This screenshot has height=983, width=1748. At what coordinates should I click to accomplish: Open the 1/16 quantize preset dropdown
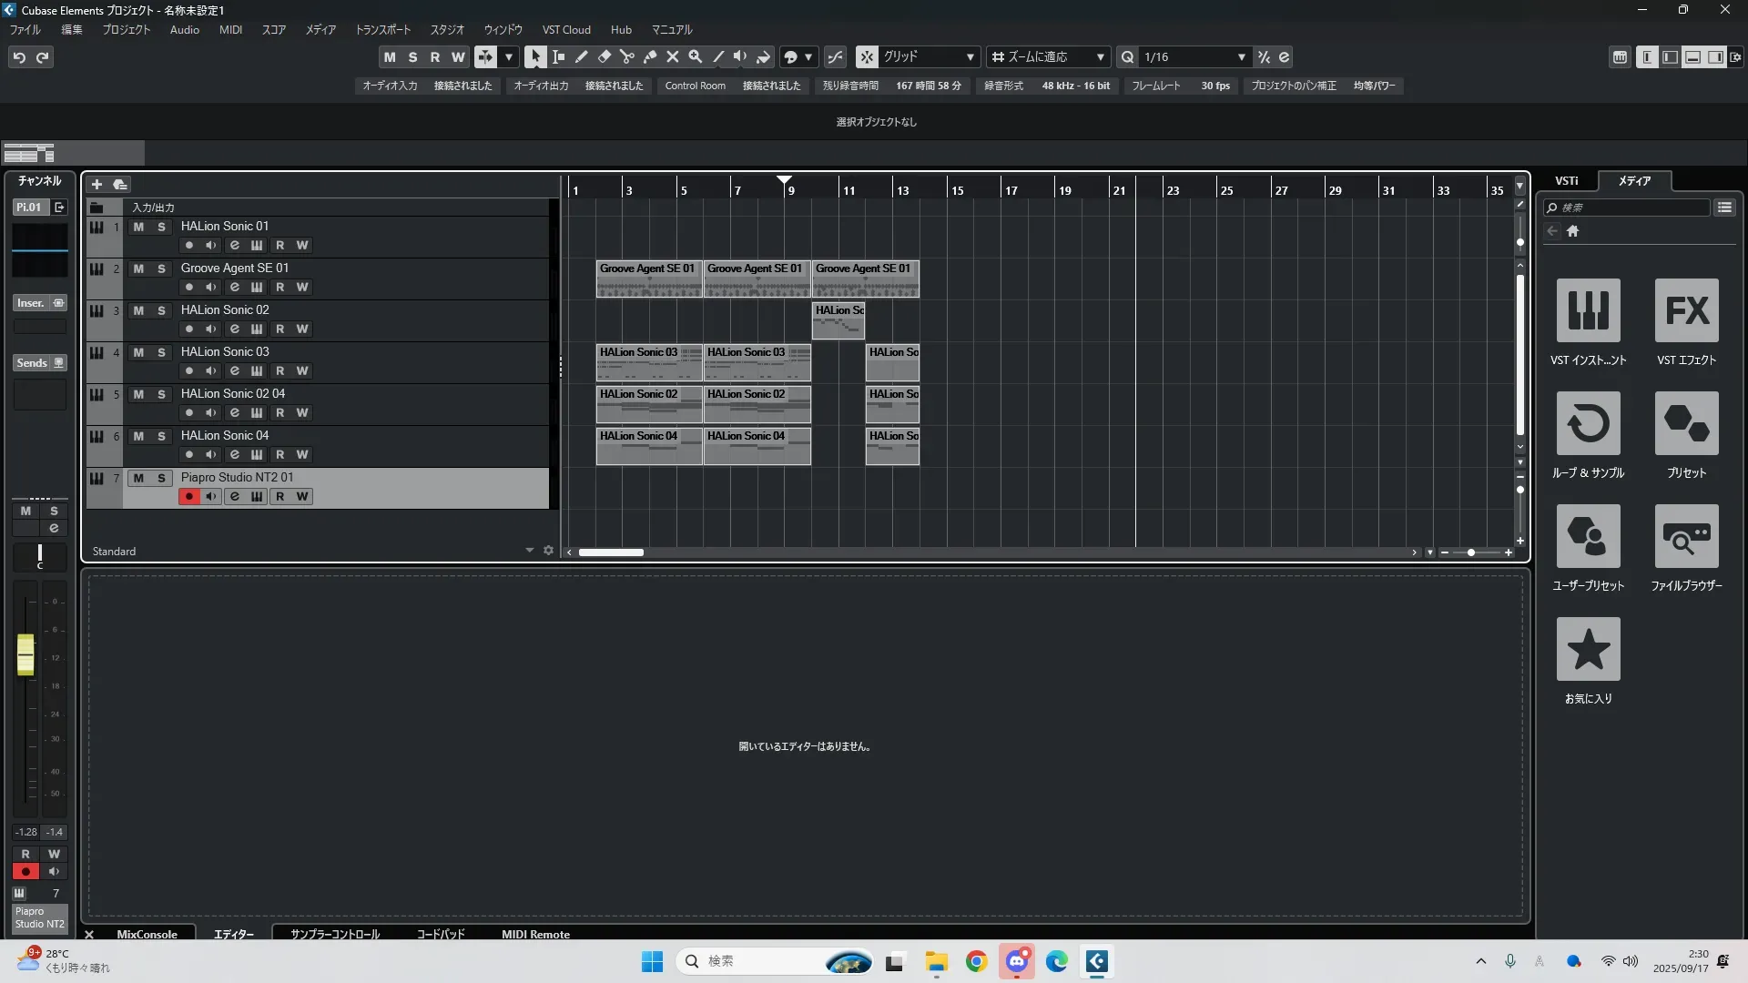coord(1241,56)
